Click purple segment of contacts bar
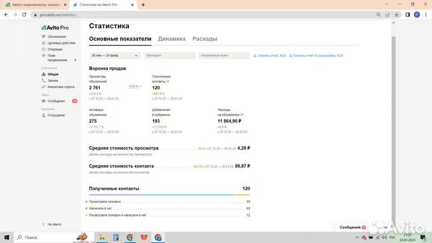 [115, 195]
